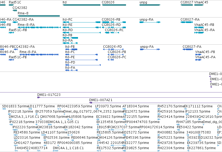Select transcript CG8026-RC
The image size is (222, 152).
click(112, 33)
